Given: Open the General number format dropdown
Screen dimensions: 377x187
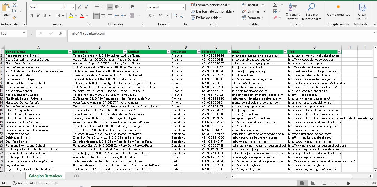Looking at the screenshot, I should (183, 7).
